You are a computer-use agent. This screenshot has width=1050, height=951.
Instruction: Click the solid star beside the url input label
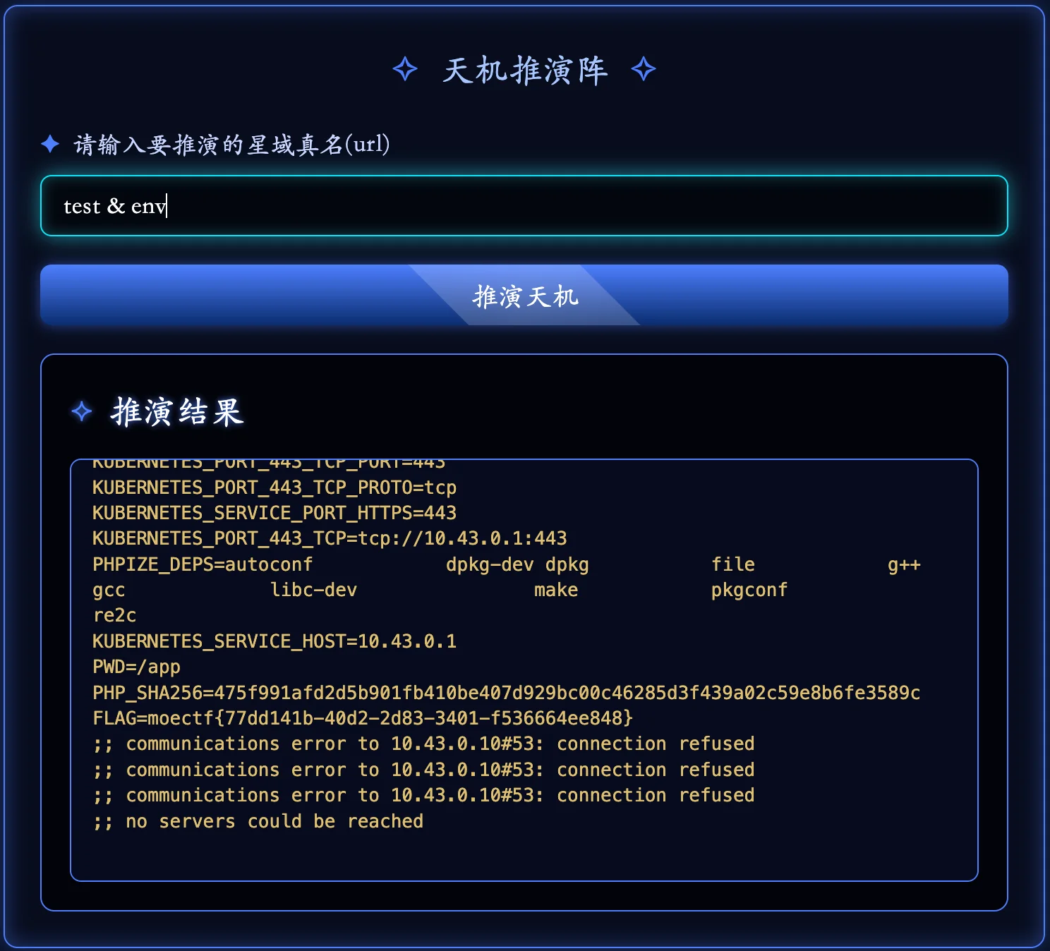50,144
